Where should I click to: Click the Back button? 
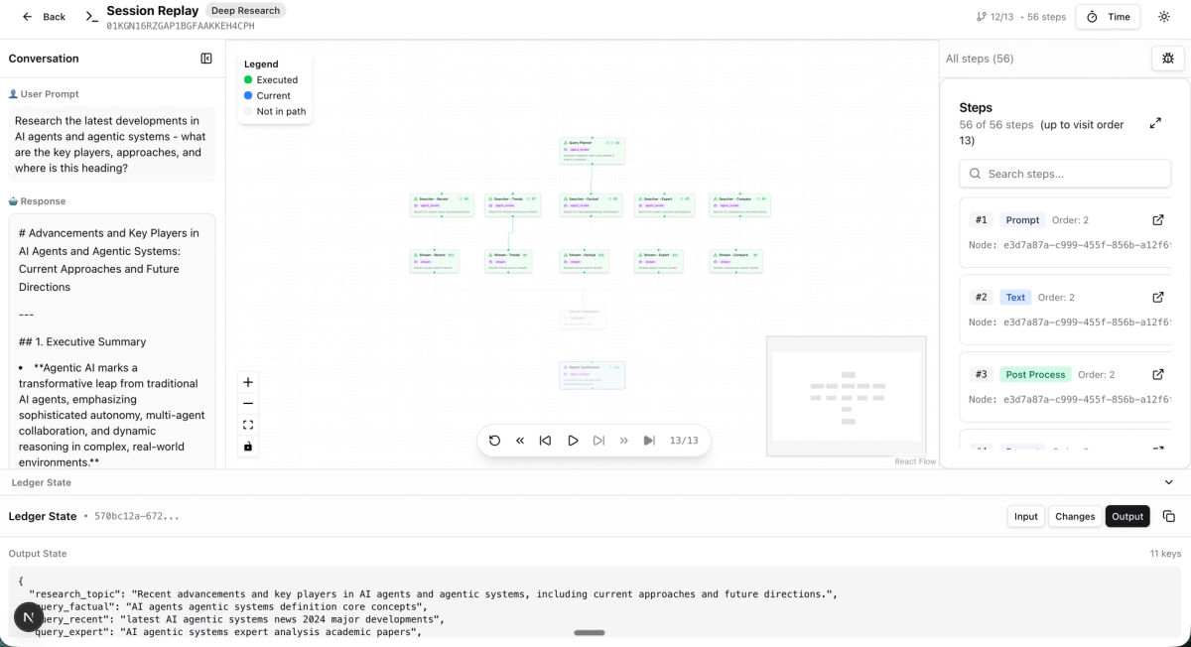44,17
